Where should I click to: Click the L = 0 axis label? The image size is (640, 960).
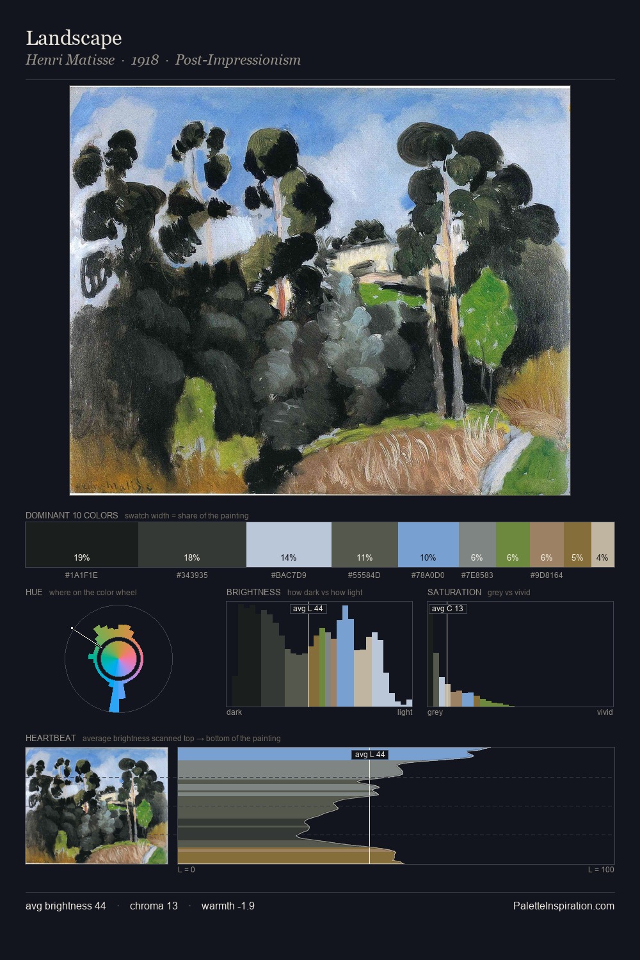186,870
